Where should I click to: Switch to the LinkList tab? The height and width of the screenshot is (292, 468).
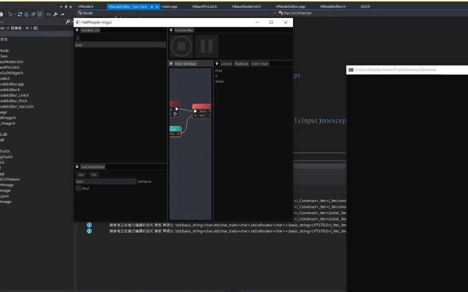[226, 64]
